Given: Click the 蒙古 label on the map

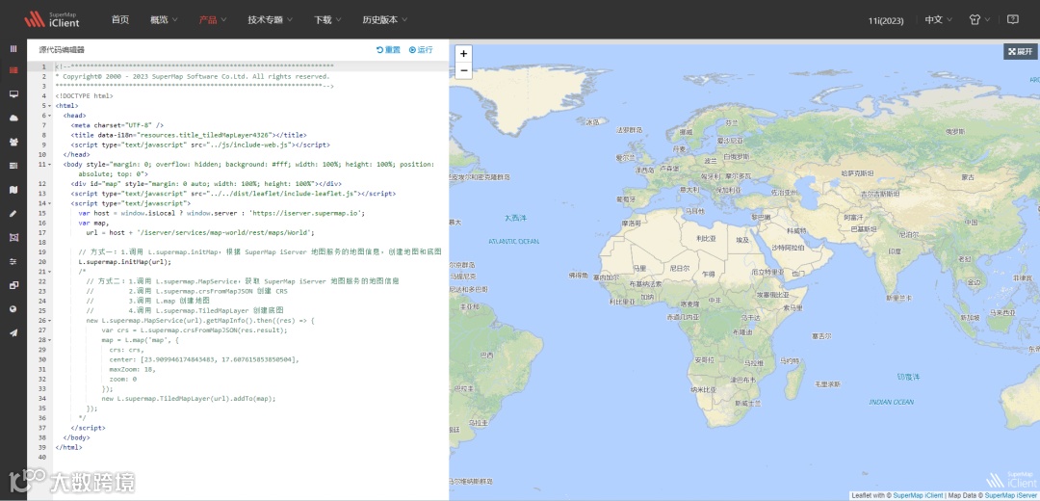Looking at the screenshot, I should pyautogui.click(x=968, y=177).
